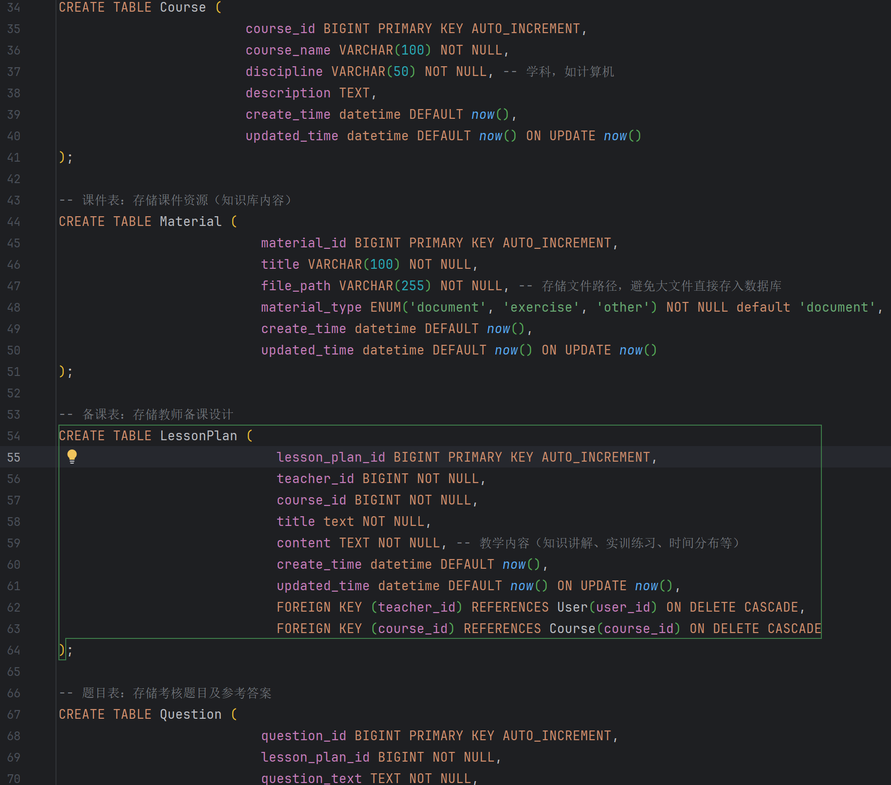Viewport: 891px width, 785px height.
Task: Click the material_type column name
Action: (312, 307)
